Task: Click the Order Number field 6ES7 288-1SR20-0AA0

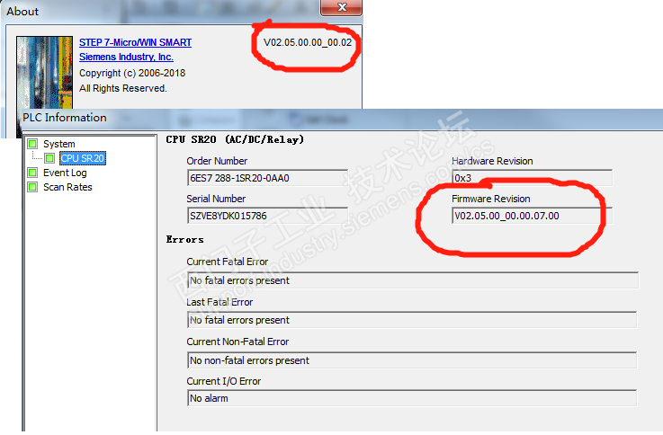Action: (267, 178)
